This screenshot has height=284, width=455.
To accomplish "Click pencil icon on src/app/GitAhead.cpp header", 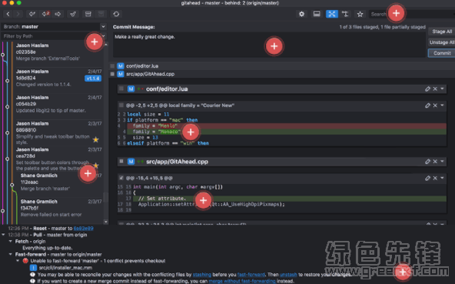I will click(427, 162).
